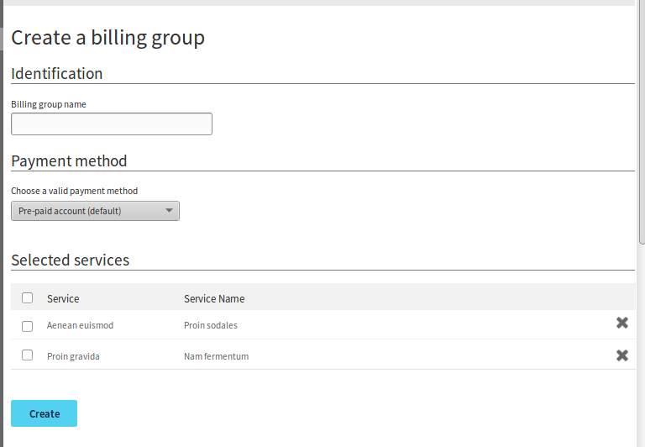Click the Service column header
The height and width of the screenshot is (447, 645).
pyautogui.click(x=63, y=298)
